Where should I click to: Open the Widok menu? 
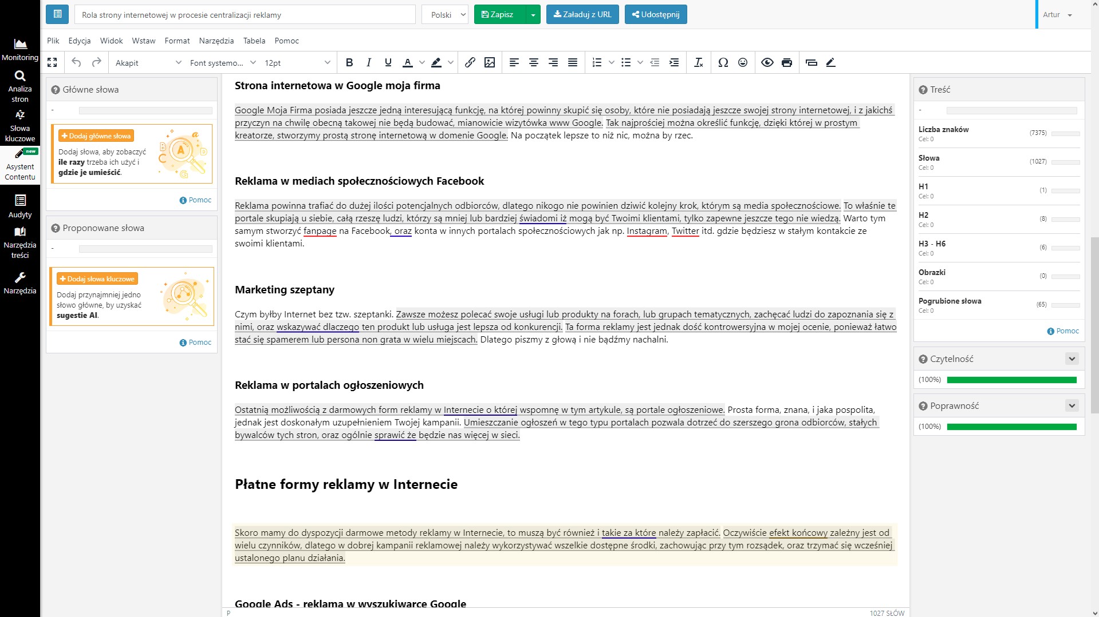point(111,41)
